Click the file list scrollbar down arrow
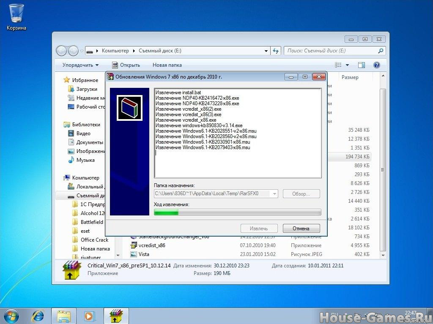This screenshot has height=324, width=433. tap(383, 255)
